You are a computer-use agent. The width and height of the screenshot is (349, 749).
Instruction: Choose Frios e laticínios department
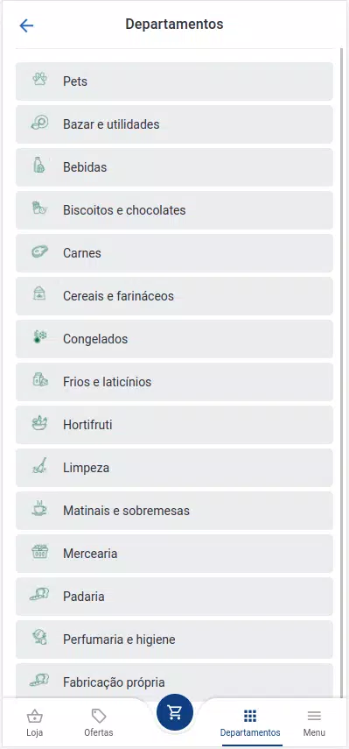point(175,382)
